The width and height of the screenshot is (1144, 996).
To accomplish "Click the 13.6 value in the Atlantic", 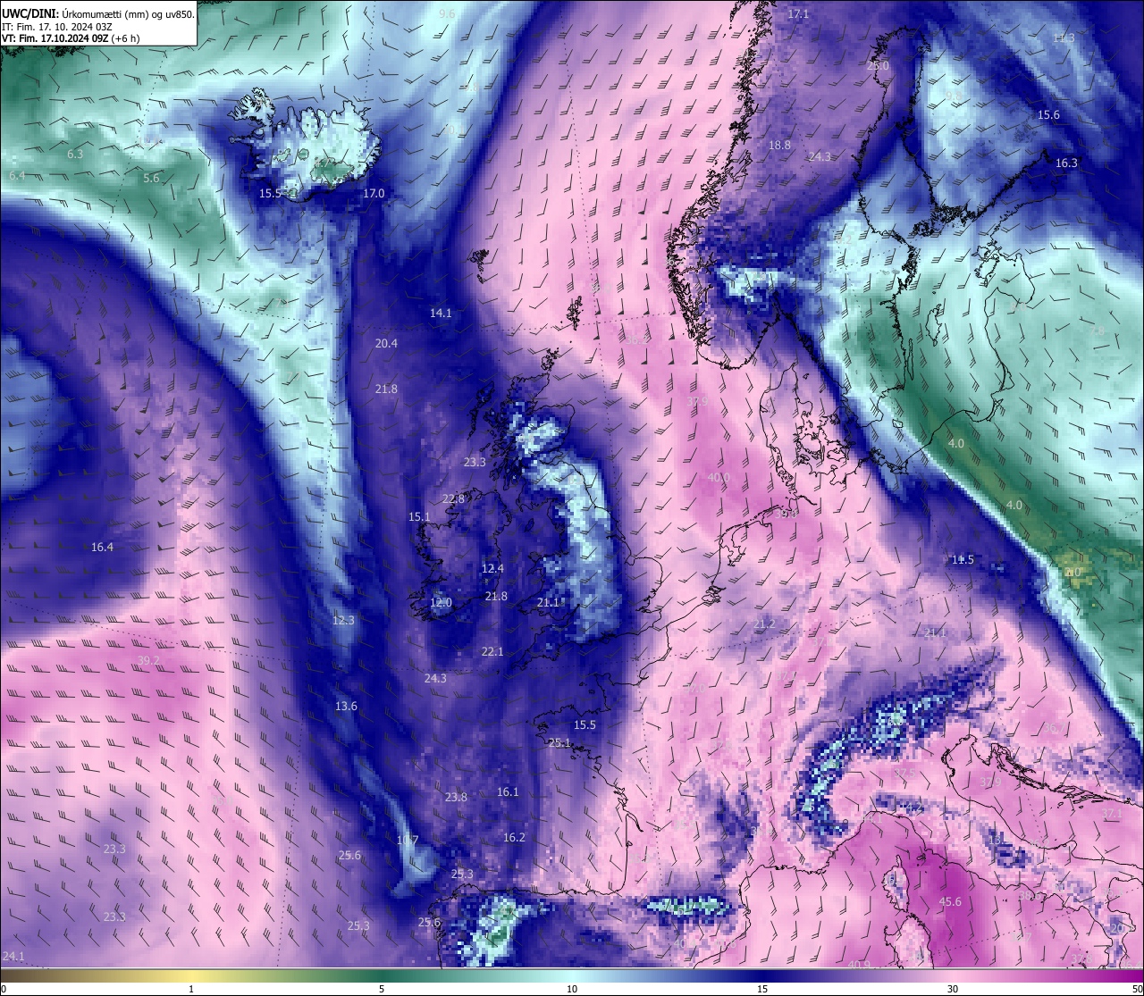I will (346, 707).
